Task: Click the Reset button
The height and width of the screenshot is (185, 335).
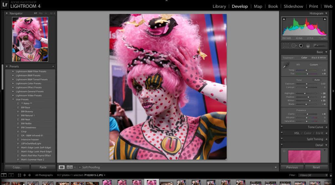Action: tap(316, 167)
